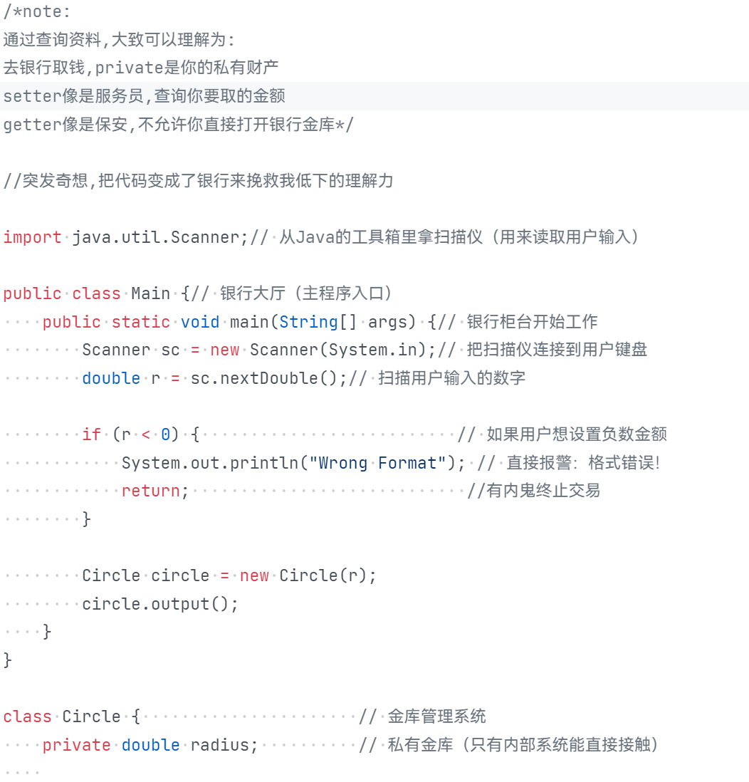Click the class name 'Main' in the declaration
This screenshot has width=749, height=782.
(151, 293)
